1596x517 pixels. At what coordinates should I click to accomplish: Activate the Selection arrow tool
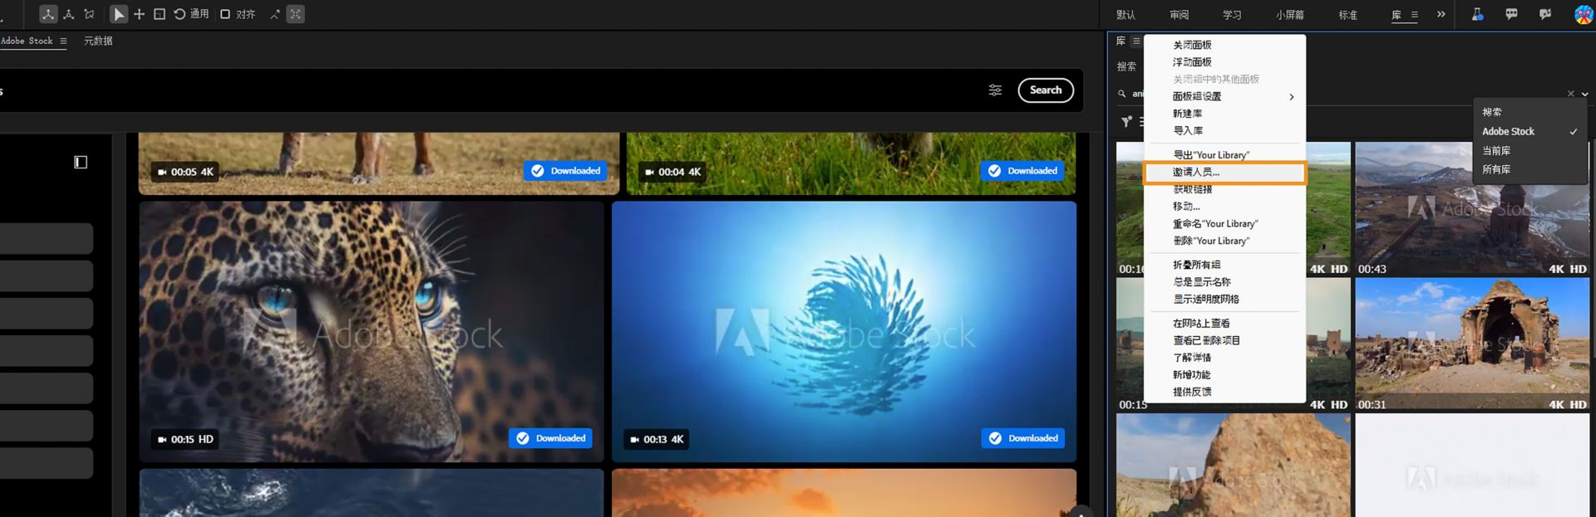click(x=119, y=14)
